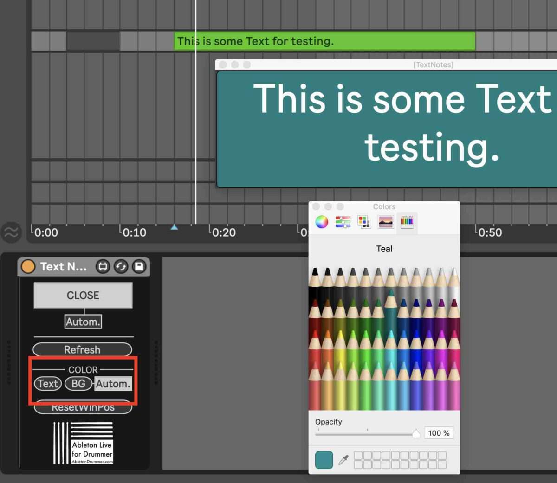
Task: Switch to the color palettes tab
Action: pyautogui.click(x=364, y=222)
